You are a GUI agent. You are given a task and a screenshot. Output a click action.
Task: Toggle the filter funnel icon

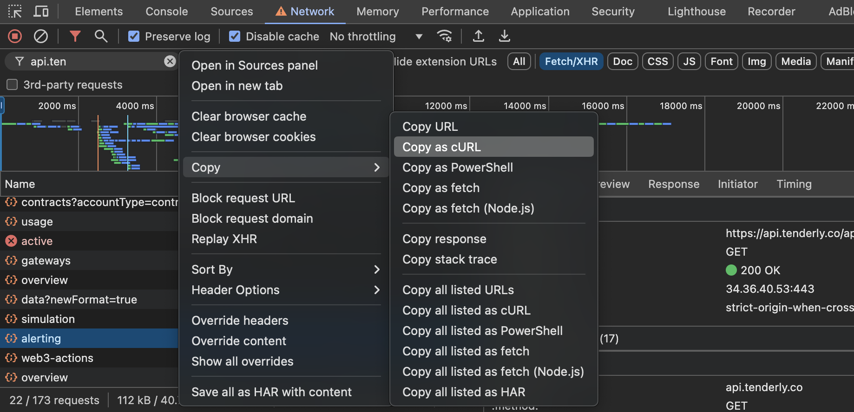[75, 36]
